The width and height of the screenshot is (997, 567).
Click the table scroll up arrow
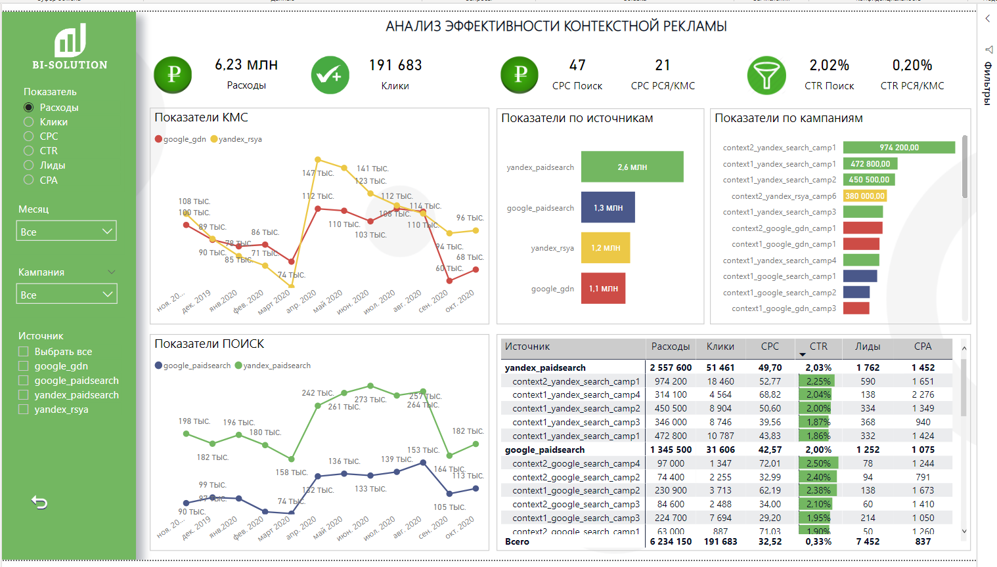[x=964, y=348]
